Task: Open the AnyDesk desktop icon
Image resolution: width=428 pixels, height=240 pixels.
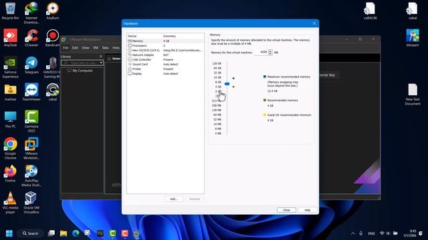Action: click(10, 38)
